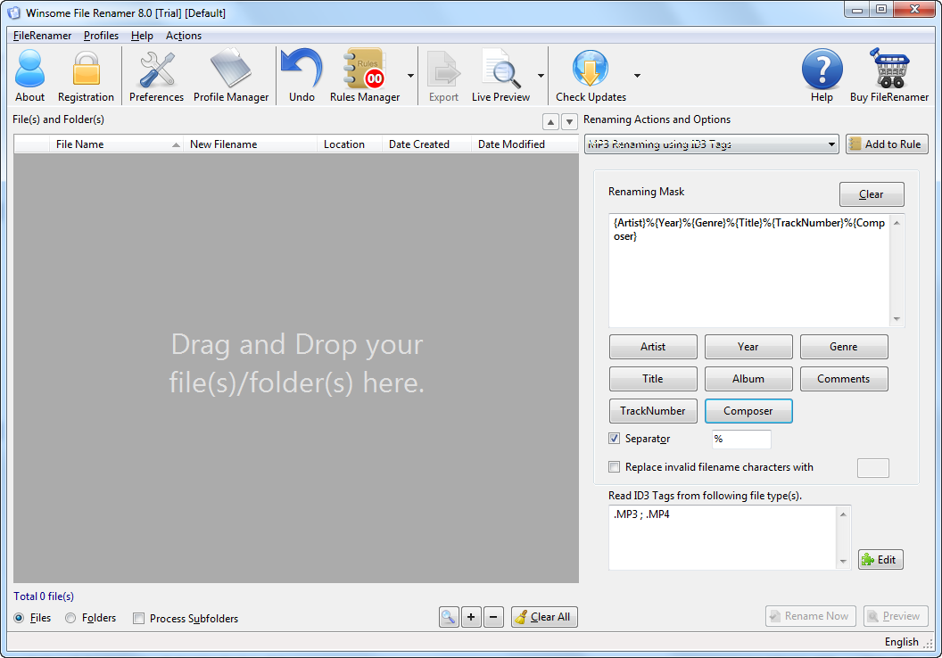Click English language in status bar
The height and width of the screenshot is (658, 942).
[901, 642]
